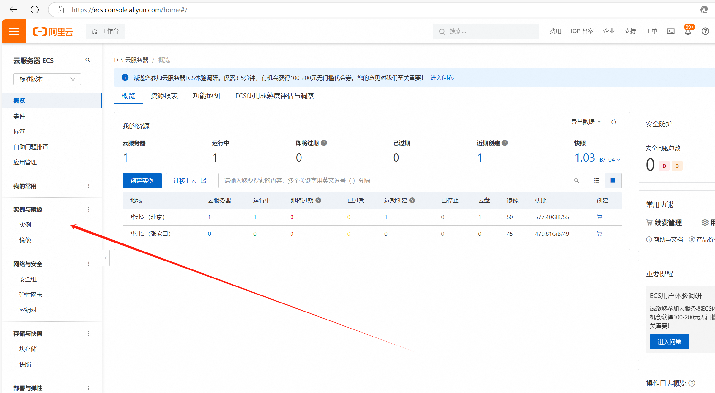This screenshot has width=715, height=393.
Task: Click the red security issue count badge
Action: pyautogui.click(x=664, y=166)
